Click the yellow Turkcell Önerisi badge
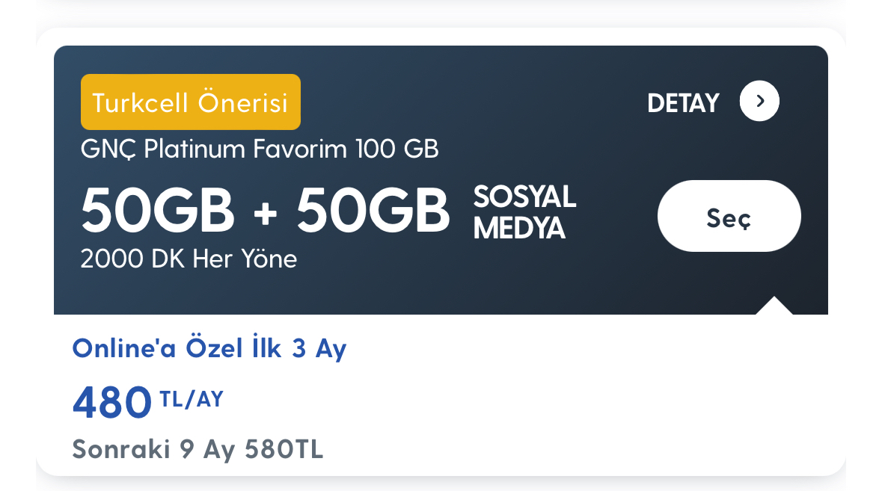882x491 pixels. click(191, 102)
